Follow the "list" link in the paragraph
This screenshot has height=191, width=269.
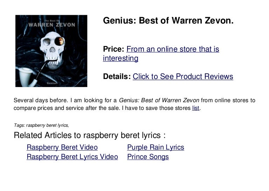(196, 108)
